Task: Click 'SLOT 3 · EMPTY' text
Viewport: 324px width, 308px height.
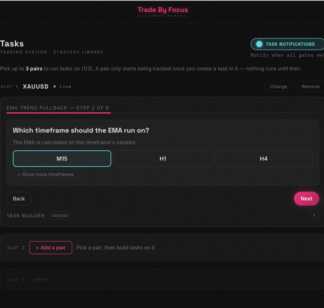Action: point(28,280)
